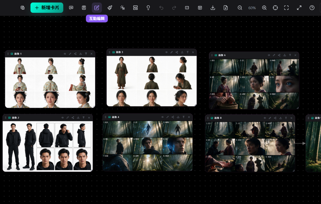
Task: Click the center target icon
Action: [x=275, y=8]
